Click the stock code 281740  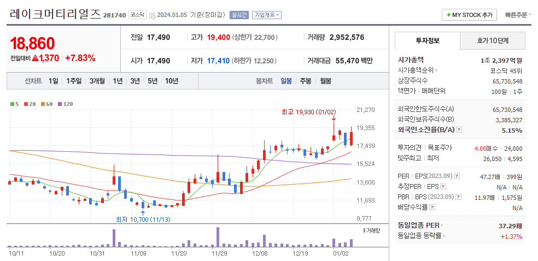[x=115, y=15]
